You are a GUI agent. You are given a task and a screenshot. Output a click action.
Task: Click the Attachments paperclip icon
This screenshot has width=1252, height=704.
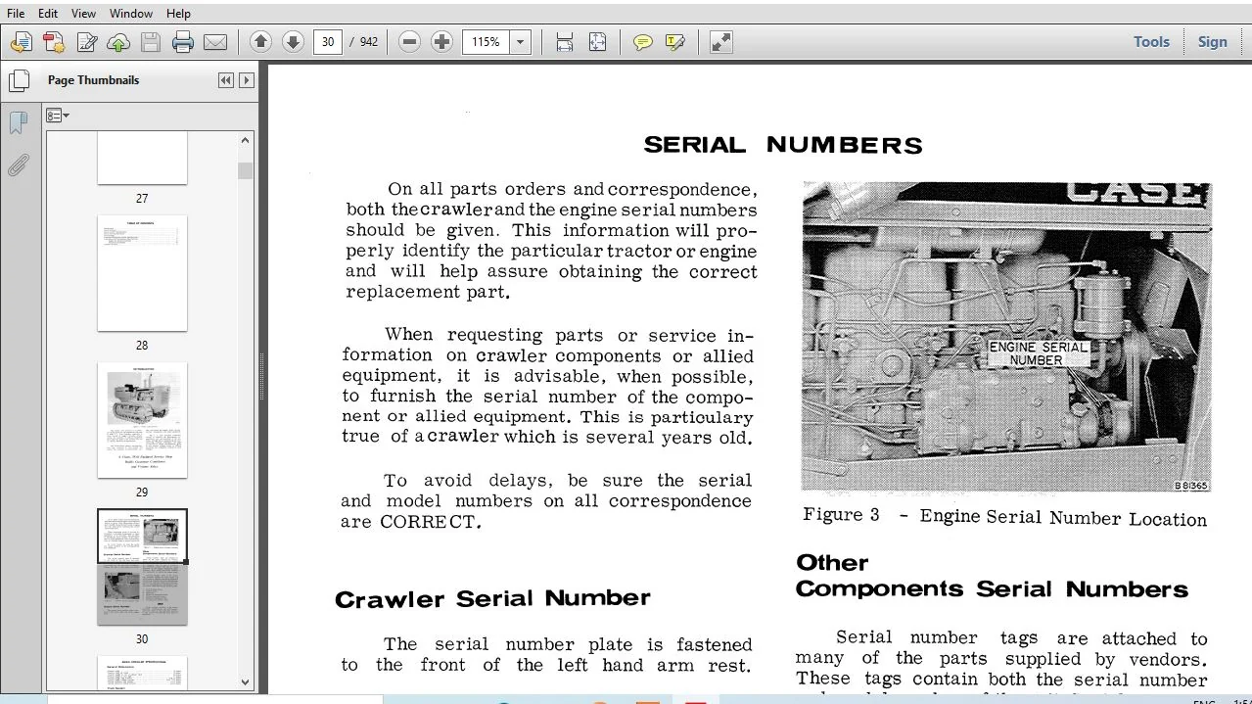pyautogui.click(x=18, y=164)
